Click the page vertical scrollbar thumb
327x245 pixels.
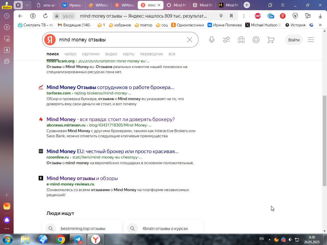[324, 141]
